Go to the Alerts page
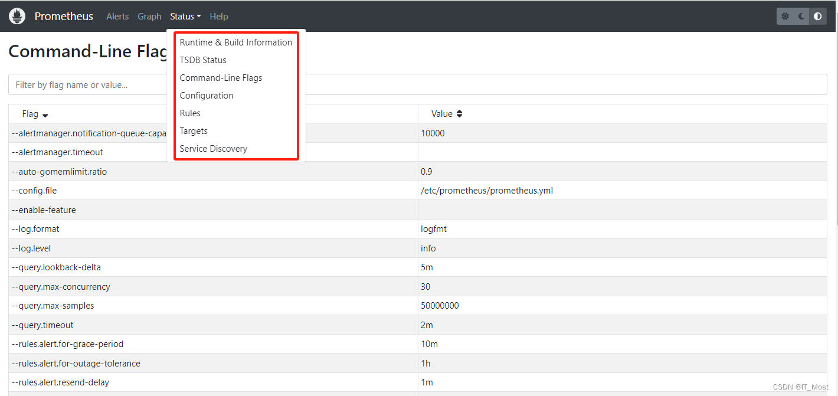The height and width of the screenshot is (396, 838). click(117, 17)
